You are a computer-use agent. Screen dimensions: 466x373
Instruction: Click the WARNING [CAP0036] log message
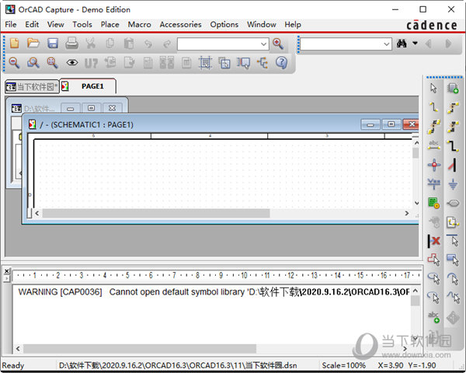214,292
